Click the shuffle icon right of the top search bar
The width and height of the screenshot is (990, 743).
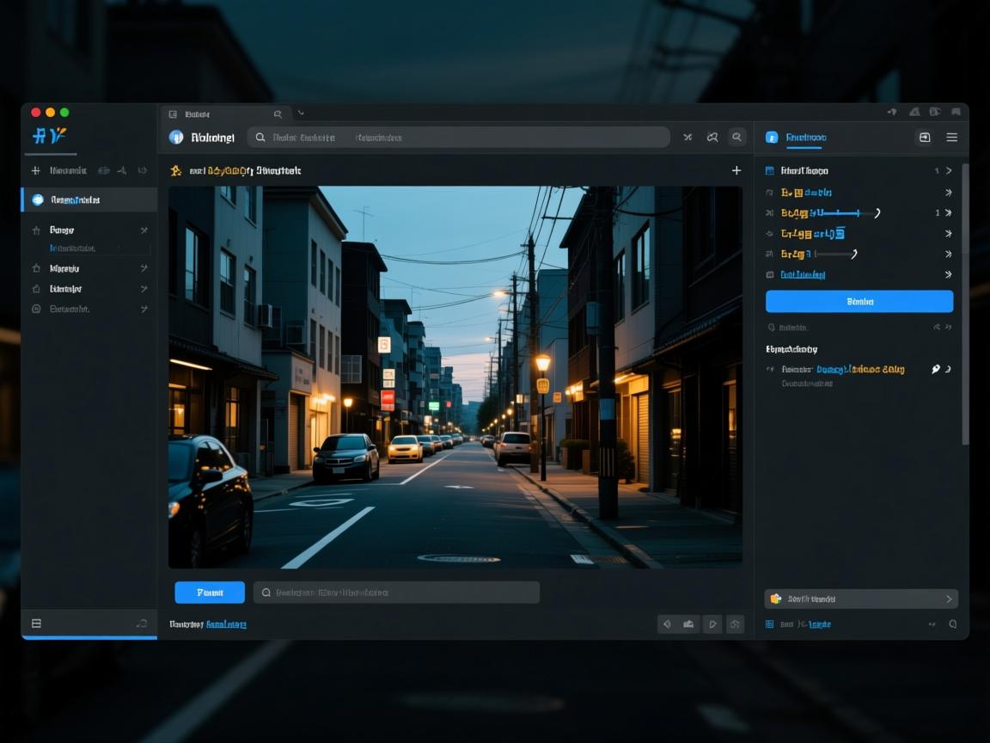(x=687, y=138)
